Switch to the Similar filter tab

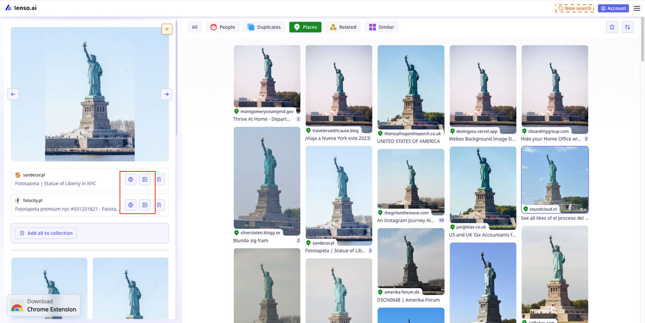coord(381,27)
